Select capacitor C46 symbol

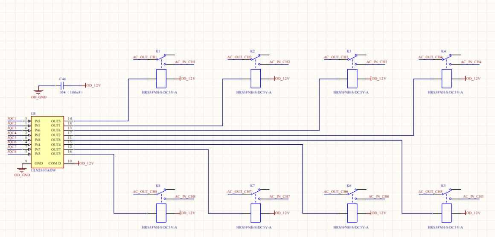[x=63, y=85]
